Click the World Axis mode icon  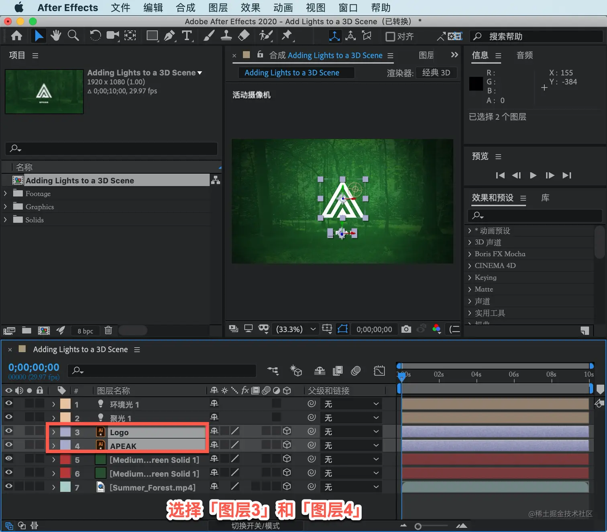coord(350,36)
